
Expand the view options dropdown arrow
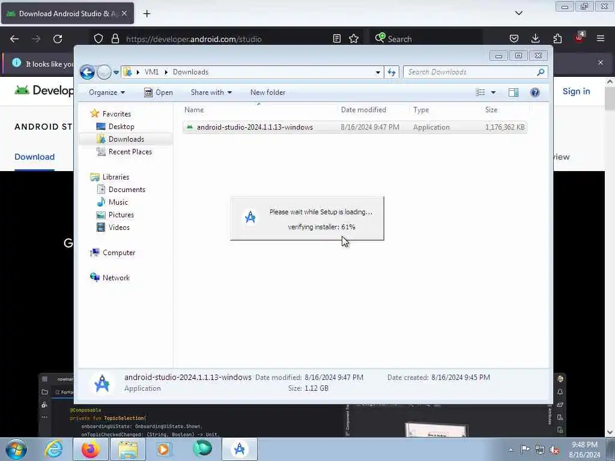[494, 92]
